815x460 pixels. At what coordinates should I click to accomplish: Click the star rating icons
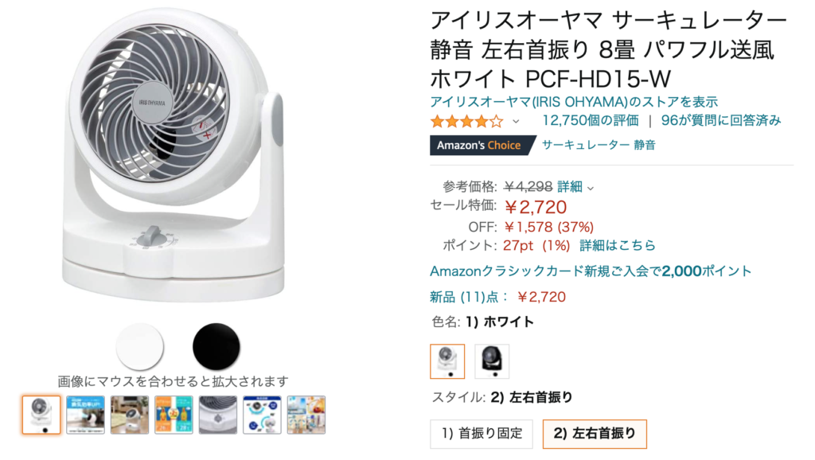pyautogui.click(x=466, y=122)
